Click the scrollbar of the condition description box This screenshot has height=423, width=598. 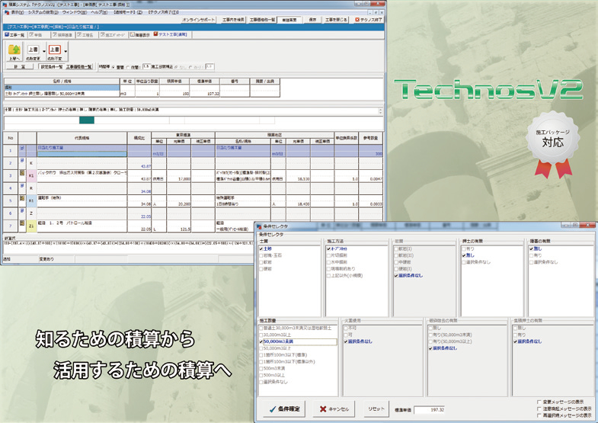pyautogui.click(x=380, y=111)
